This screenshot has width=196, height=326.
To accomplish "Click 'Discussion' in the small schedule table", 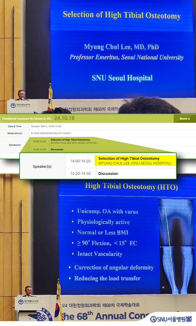I will pos(57,149).
